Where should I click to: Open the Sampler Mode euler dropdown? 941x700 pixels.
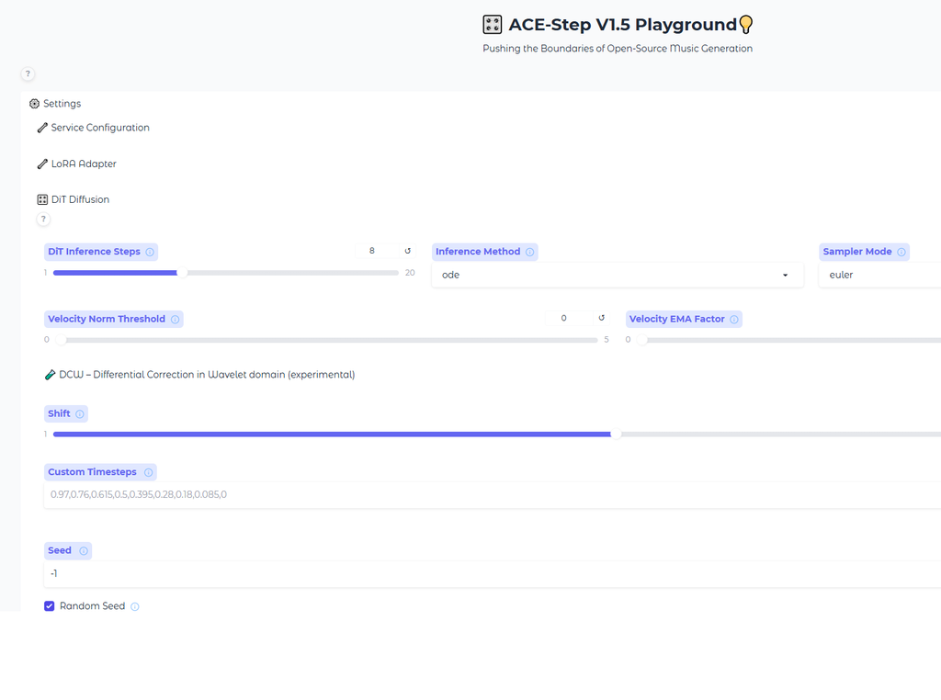point(879,275)
